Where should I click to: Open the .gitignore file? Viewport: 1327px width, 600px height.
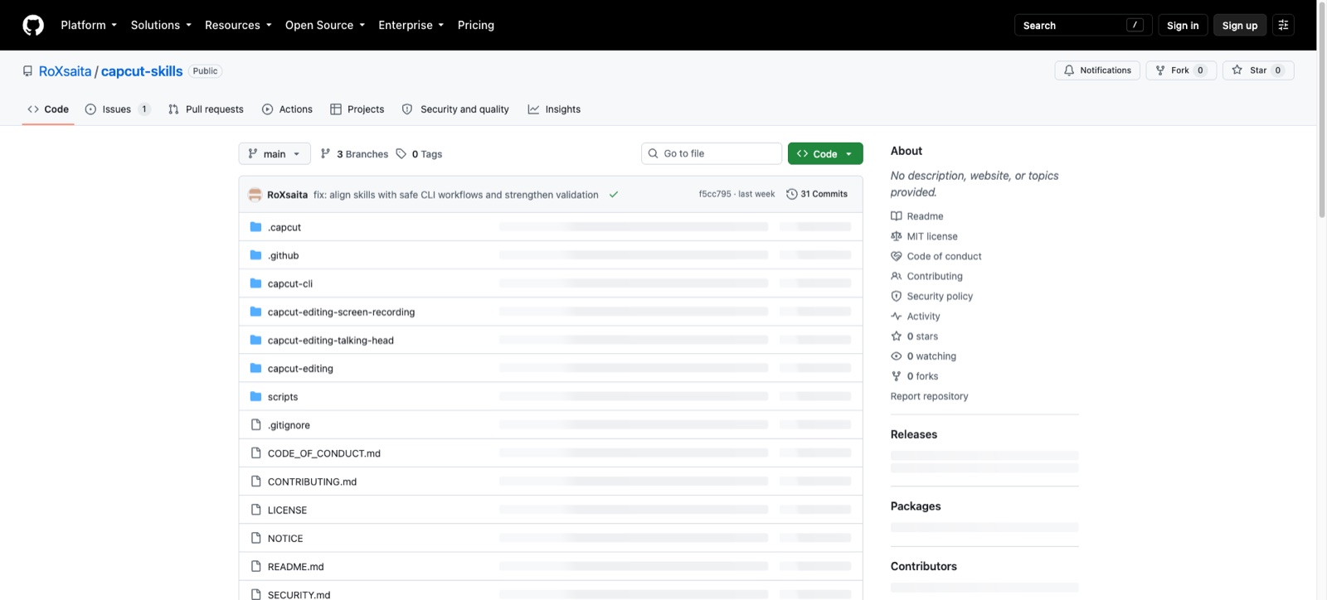tap(289, 425)
